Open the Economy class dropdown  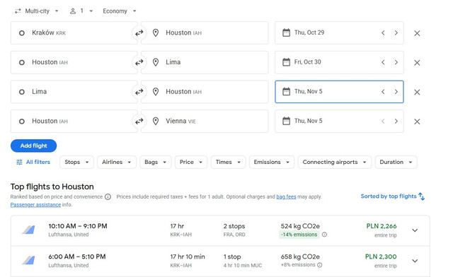click(120, 11)
